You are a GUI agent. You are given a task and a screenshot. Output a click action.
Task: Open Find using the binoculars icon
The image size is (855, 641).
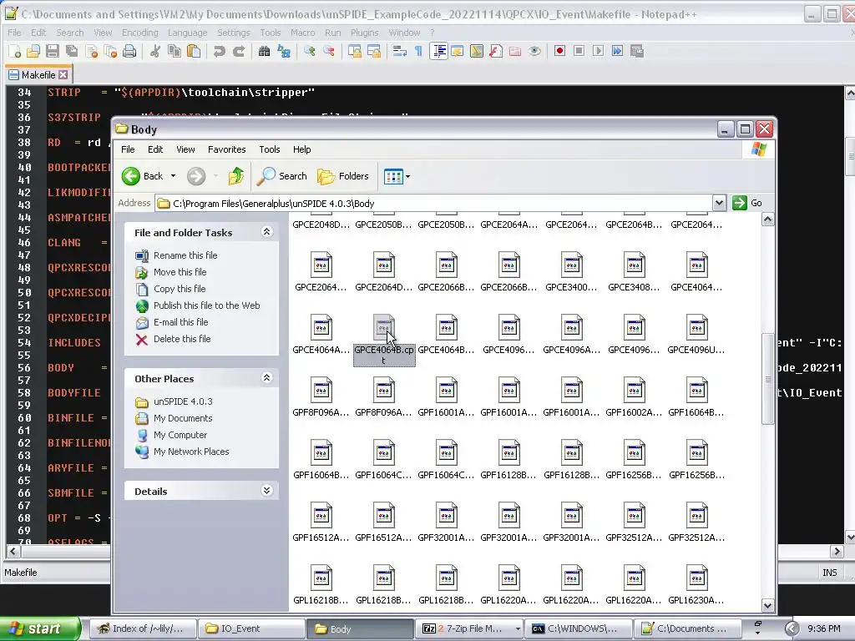tap(265, 51)
